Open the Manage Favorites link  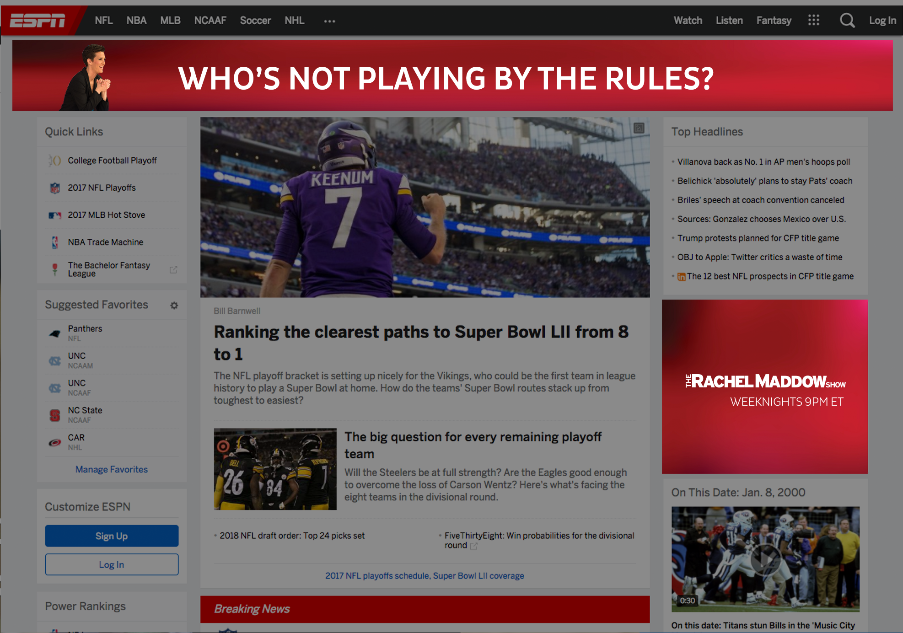[x=112, y=469]
